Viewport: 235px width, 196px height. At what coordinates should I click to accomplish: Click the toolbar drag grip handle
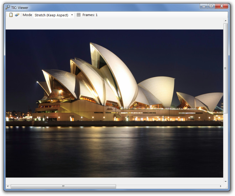pos(7,15)
